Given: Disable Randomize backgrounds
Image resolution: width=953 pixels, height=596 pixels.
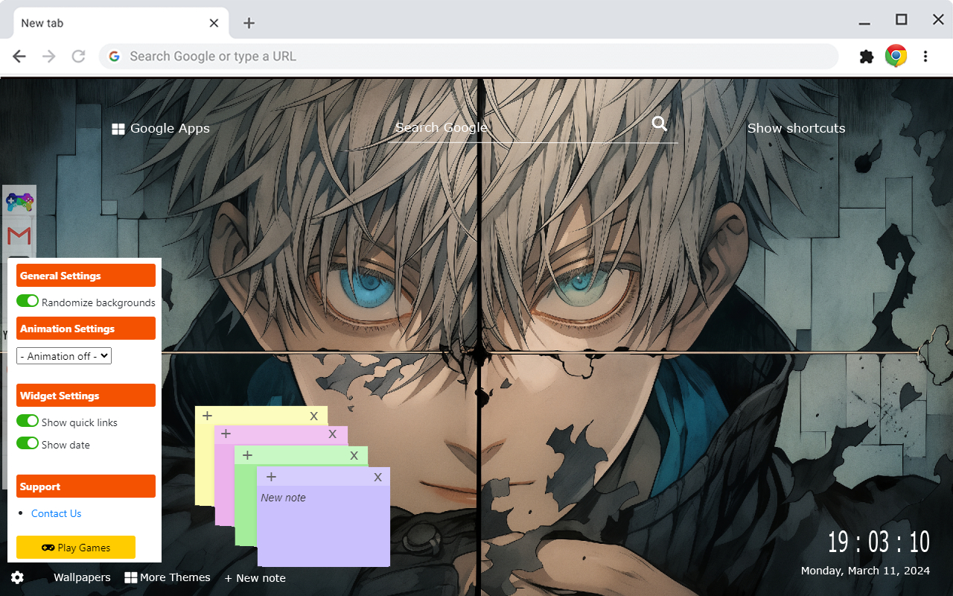Looking at the screenshot, I should point(28,300).
